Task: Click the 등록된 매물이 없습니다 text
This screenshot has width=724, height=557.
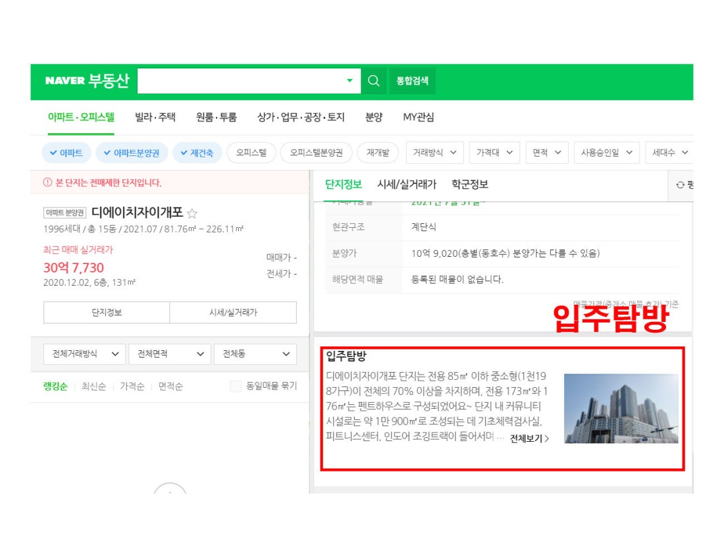Action: point(457,279)
